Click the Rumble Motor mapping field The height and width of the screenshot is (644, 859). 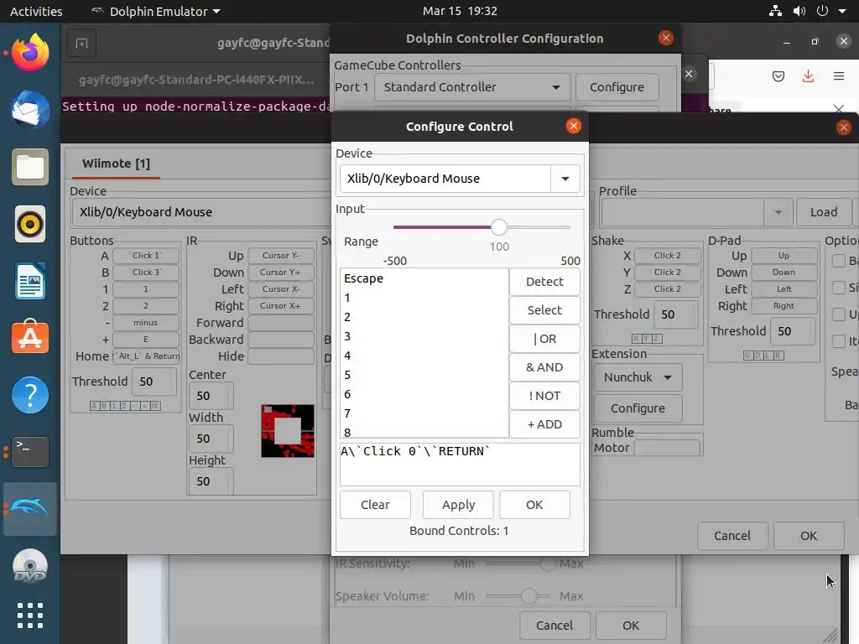coord(667,448)
